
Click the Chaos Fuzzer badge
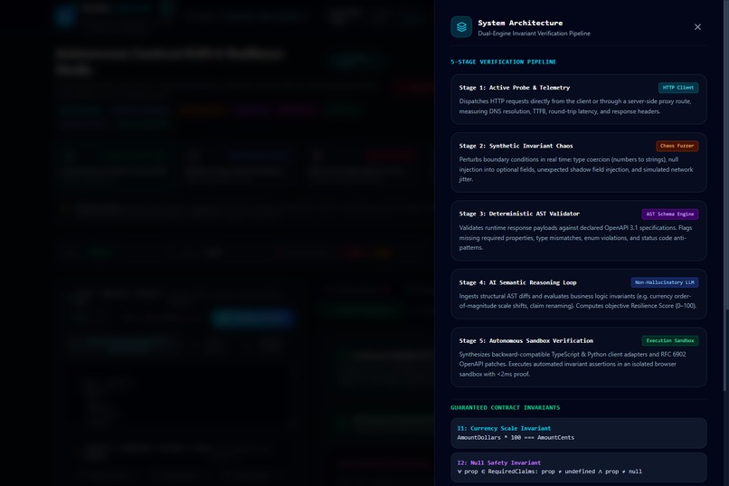pos(677,146)
